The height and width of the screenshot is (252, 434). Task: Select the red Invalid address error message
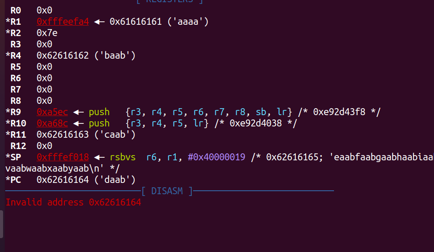pos(73,202)
